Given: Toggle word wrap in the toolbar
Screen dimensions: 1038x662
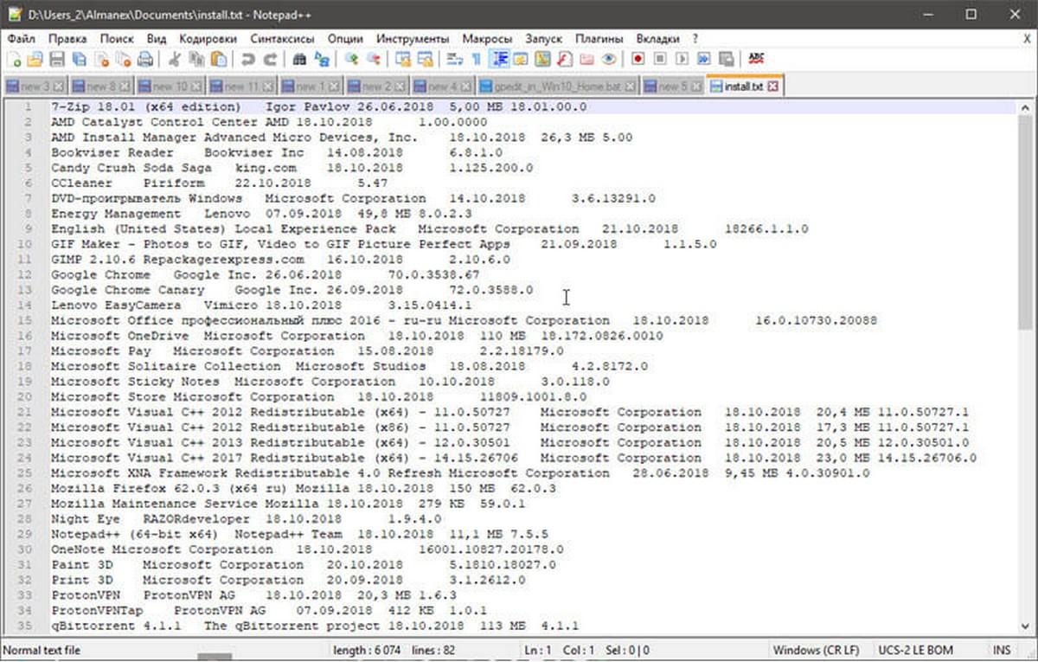Looking at the screenshot, I should (x=454, y=59).
